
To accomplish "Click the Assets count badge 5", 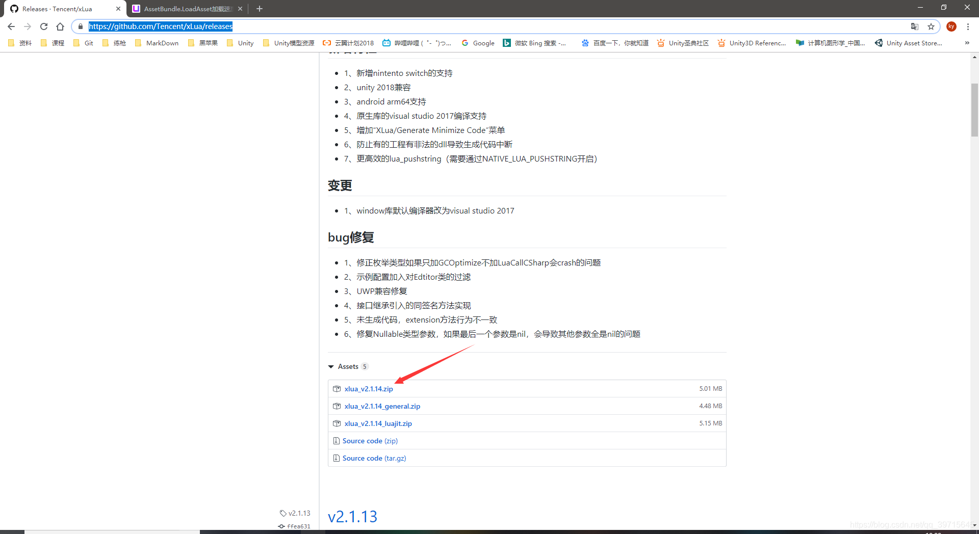I will click(365, 367).
